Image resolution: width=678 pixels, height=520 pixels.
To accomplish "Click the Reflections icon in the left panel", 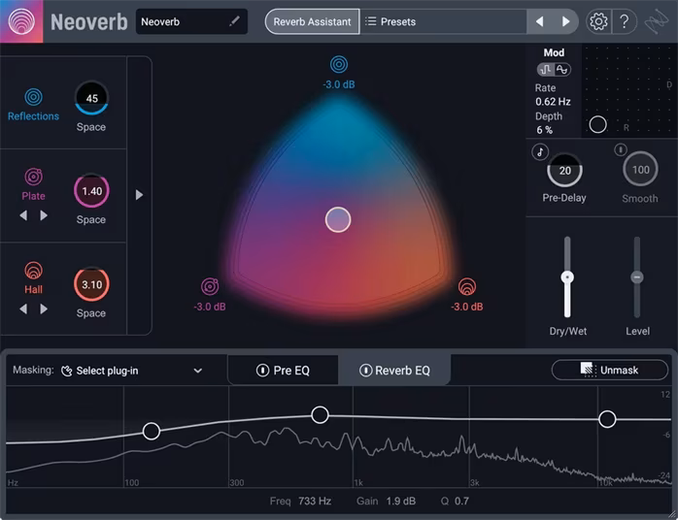I will [33, 97].
